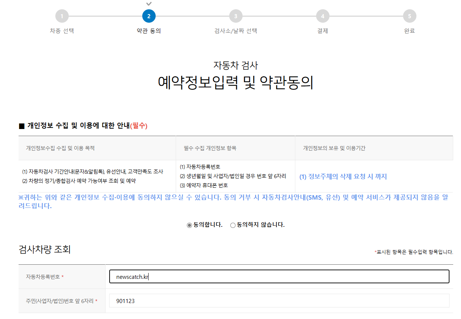
Task: Click the 약관 동의 step label
Action: pyautogui.click(x=149, y=31)
